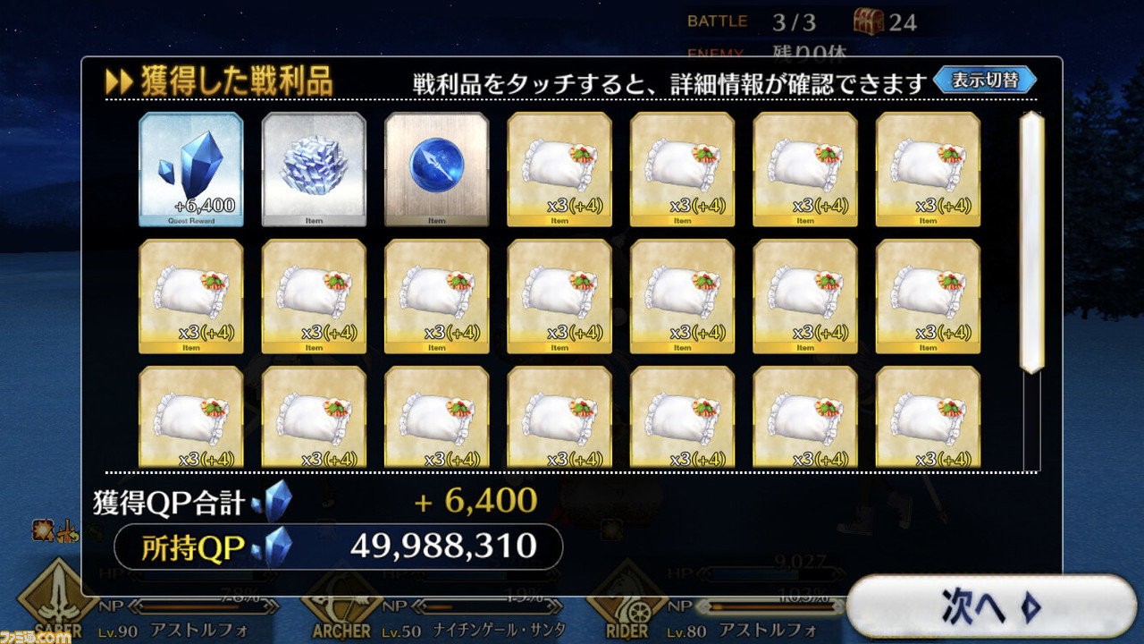Tap the 所持QP balance field
The image size is (1144, 644).
(x=339, y=547)
